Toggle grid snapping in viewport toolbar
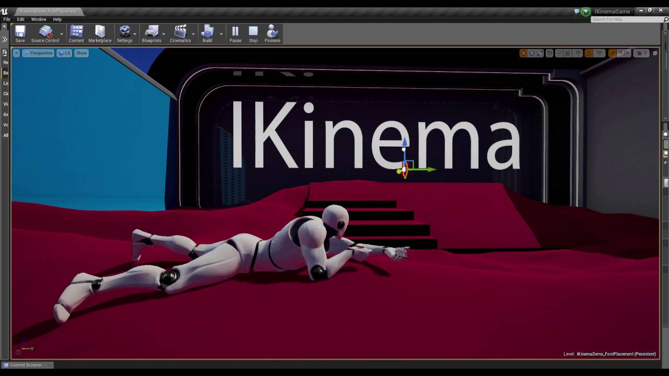The height and width of the screenshot is (376, 669). (567, 53)
